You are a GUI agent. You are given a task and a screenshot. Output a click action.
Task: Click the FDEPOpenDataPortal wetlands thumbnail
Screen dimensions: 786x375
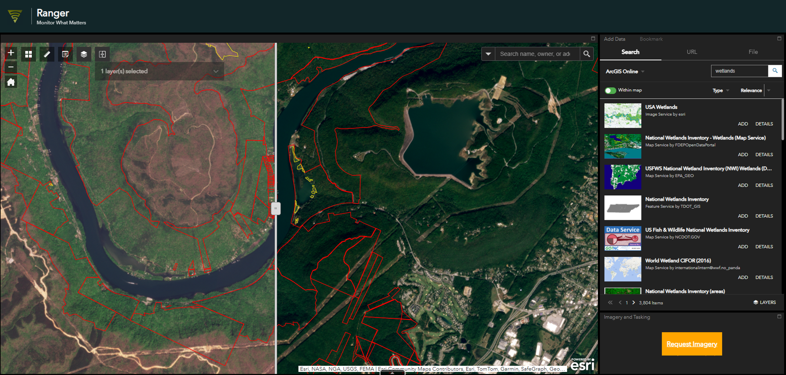[x=623, y=146]
